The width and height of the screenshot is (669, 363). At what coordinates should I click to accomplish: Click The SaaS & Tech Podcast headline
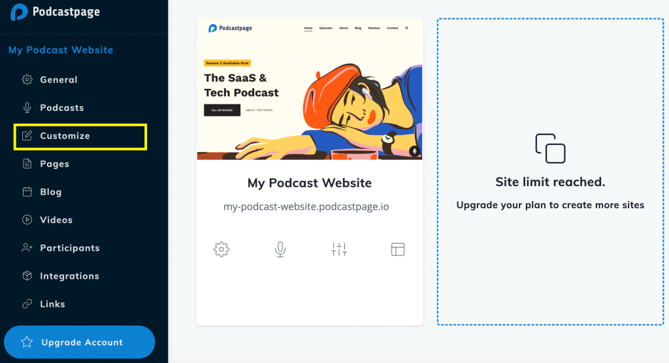point(241,86)
